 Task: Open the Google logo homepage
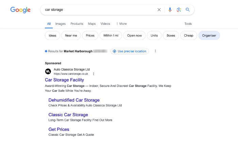click(x=20, y=10)
